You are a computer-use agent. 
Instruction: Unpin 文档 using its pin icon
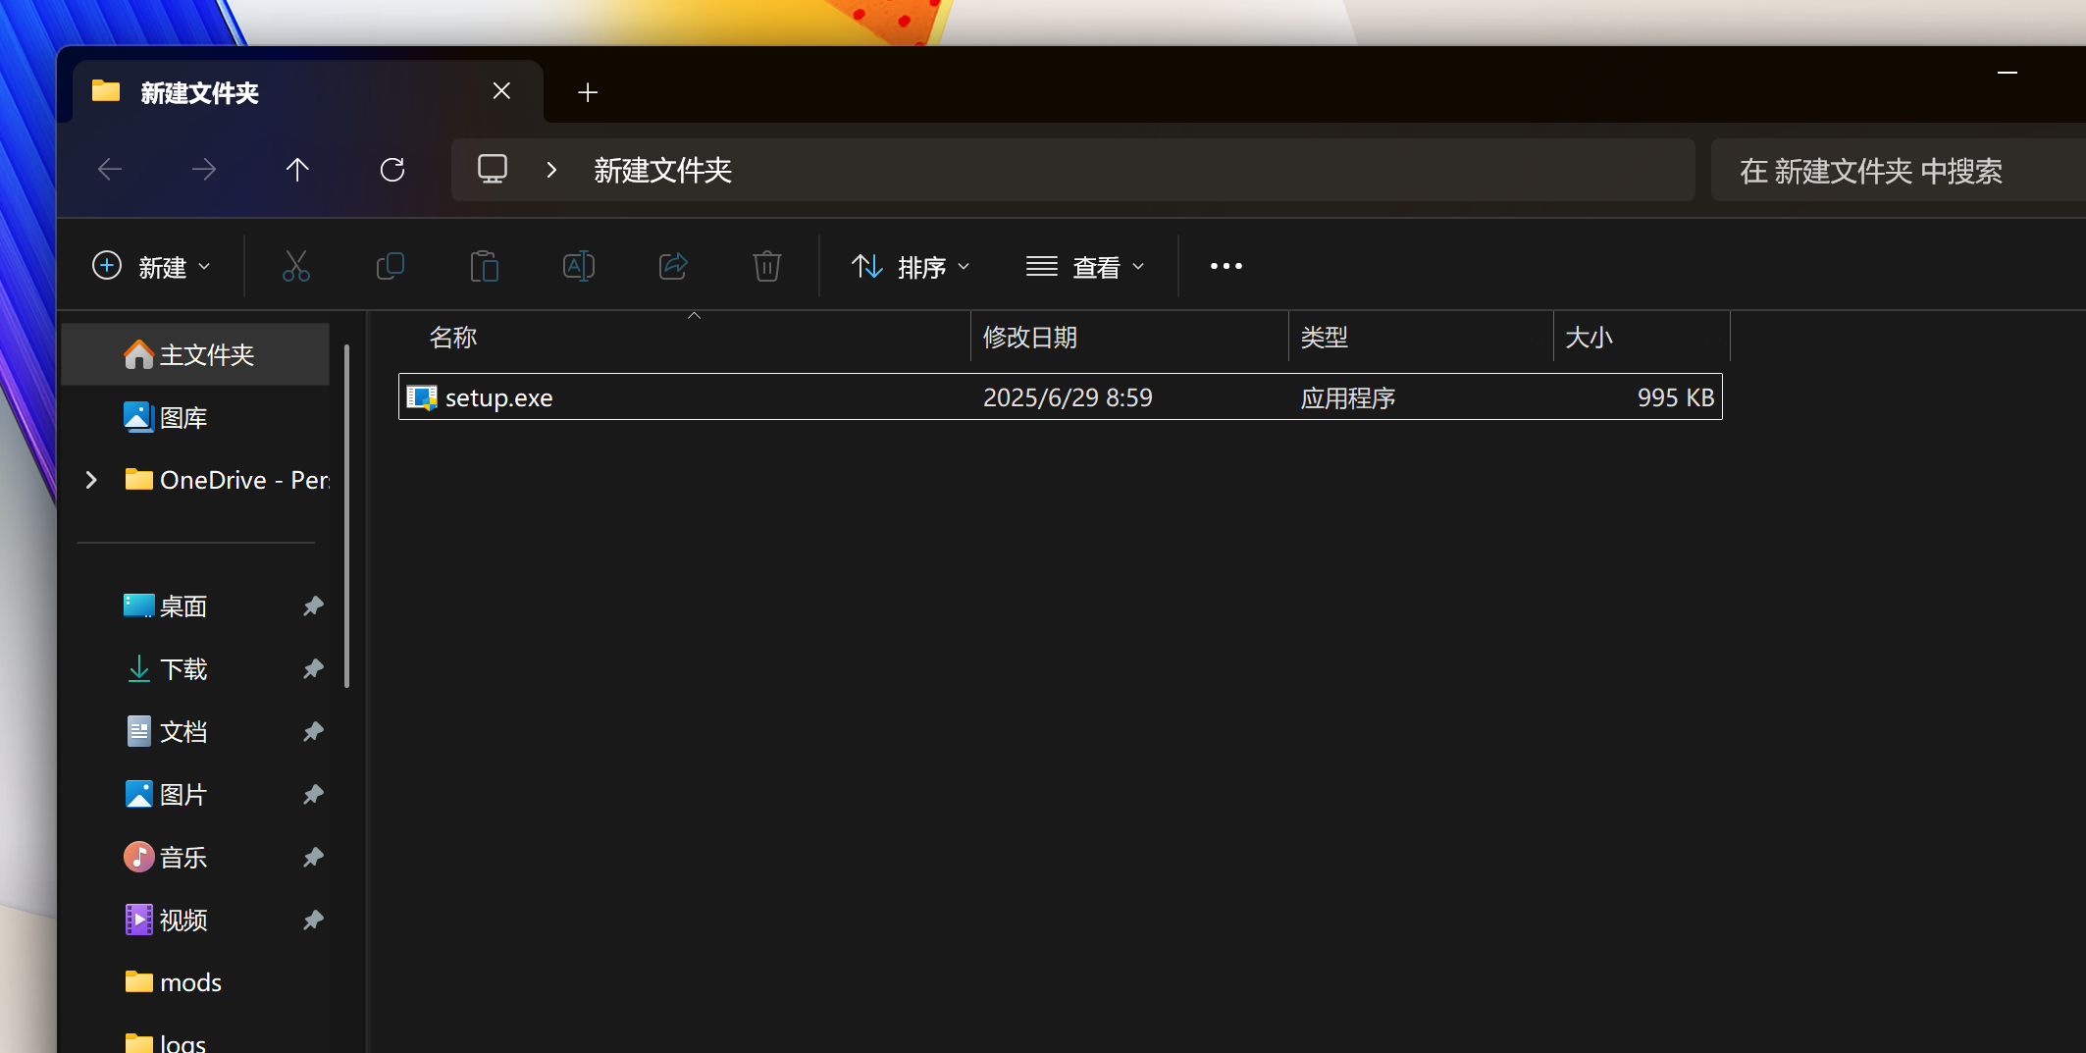(313, 731)
